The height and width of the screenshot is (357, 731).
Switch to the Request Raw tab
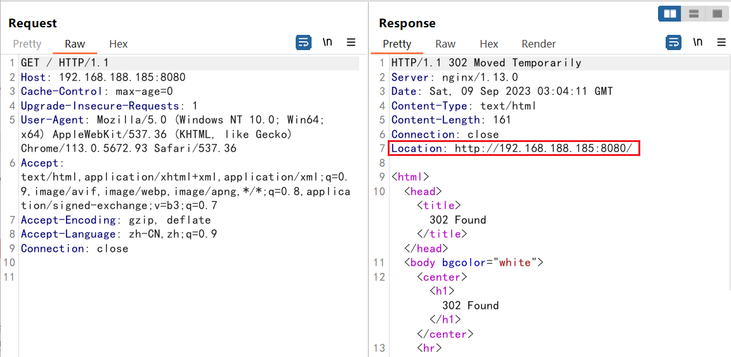point(75,44)
